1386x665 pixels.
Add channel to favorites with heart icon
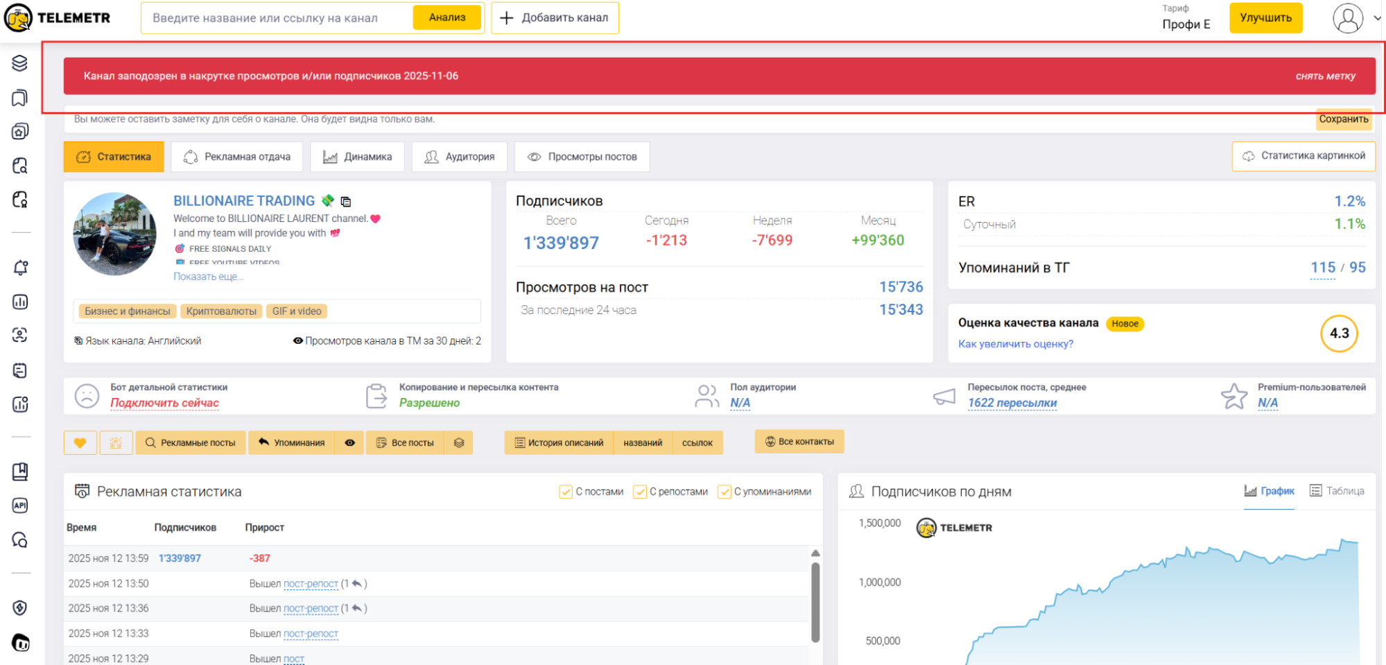tap(80, 443)
